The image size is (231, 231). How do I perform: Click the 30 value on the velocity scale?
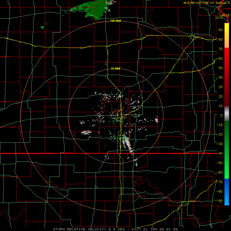(220, 87)
